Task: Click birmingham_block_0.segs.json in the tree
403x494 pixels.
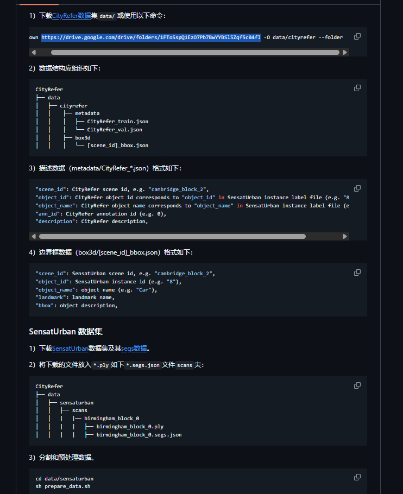Action: [139, 435]
